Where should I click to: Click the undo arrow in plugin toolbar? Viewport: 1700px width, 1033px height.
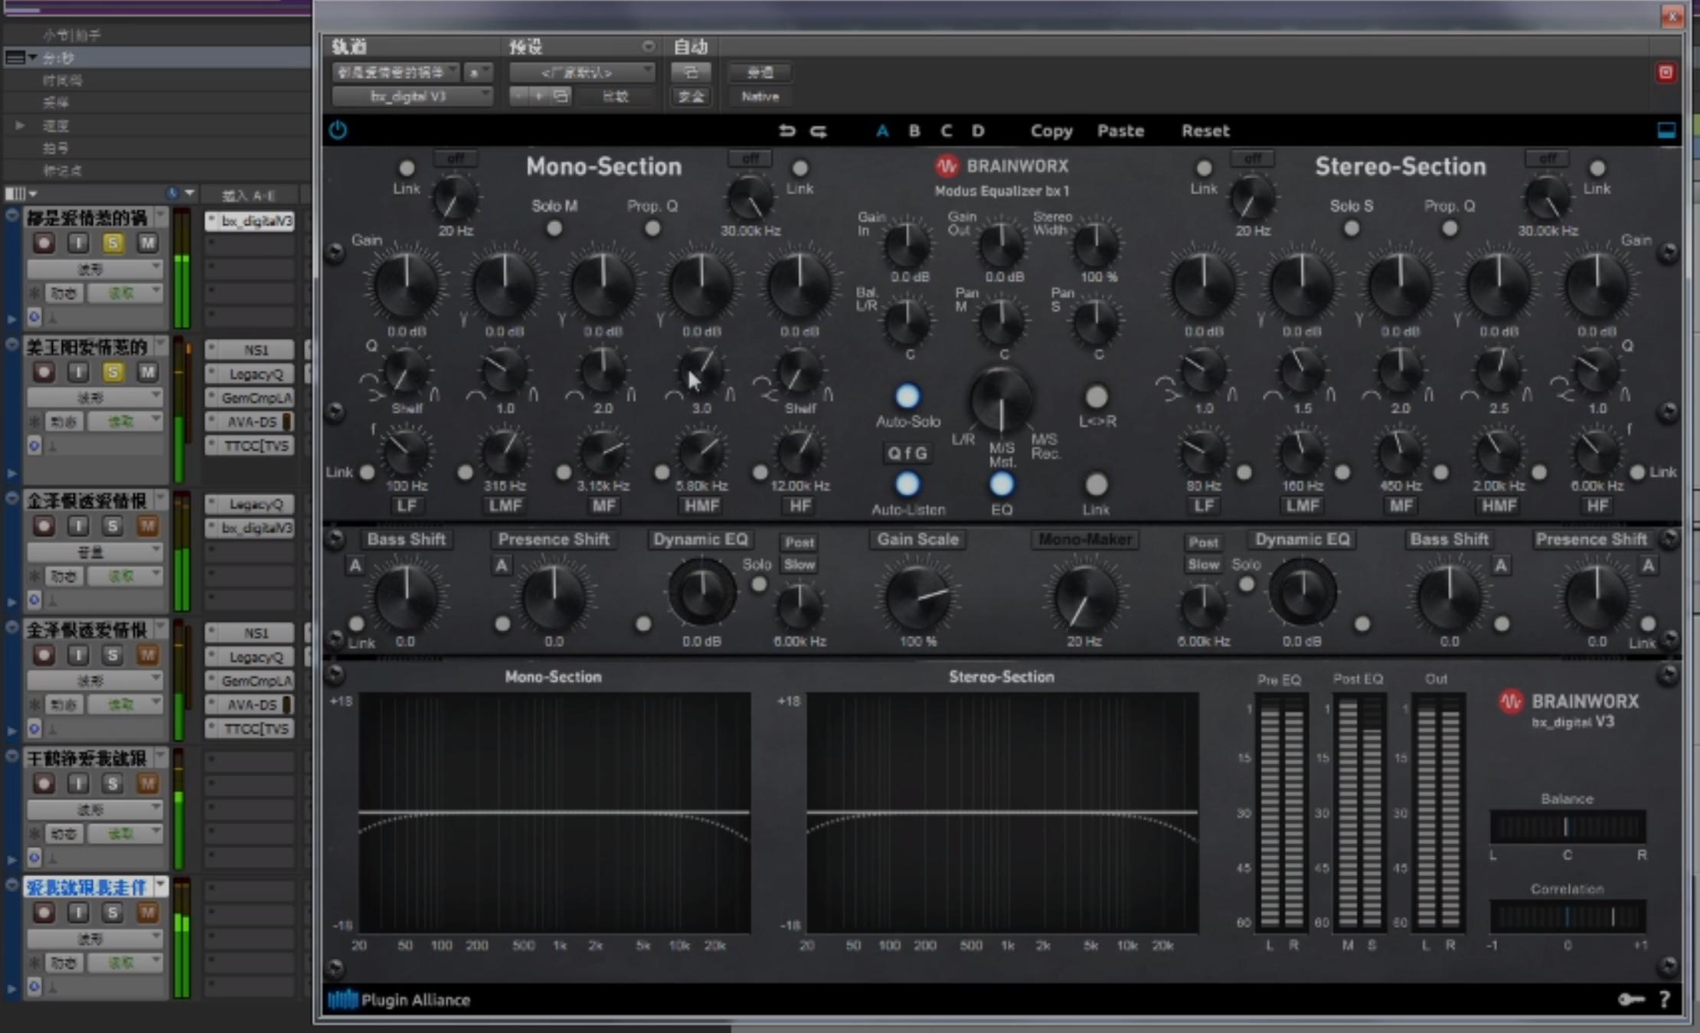pyautogui.click(x=786, y=131)
